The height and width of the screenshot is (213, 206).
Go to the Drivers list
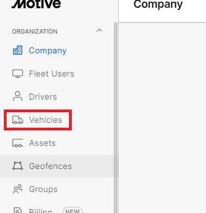point(43,97)
